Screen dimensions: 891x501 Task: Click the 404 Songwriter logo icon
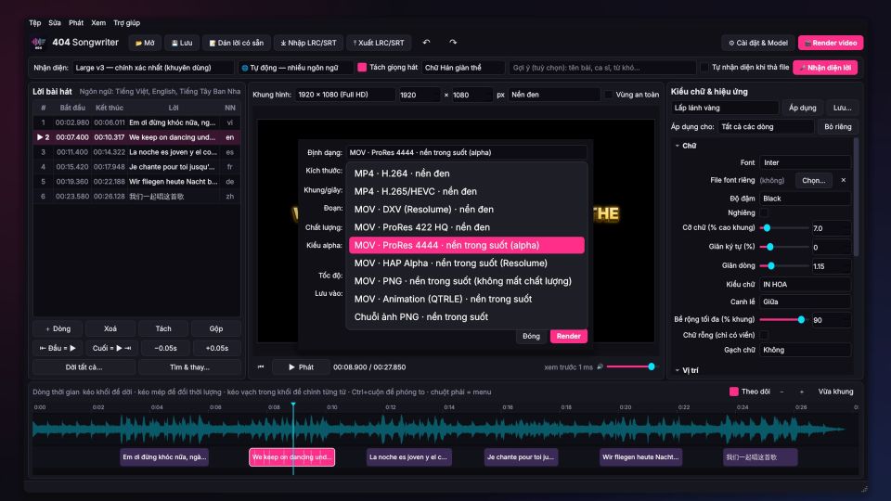[x=39, y=43]
